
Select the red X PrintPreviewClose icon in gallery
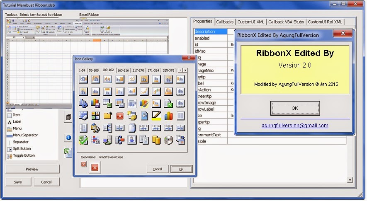120,116
